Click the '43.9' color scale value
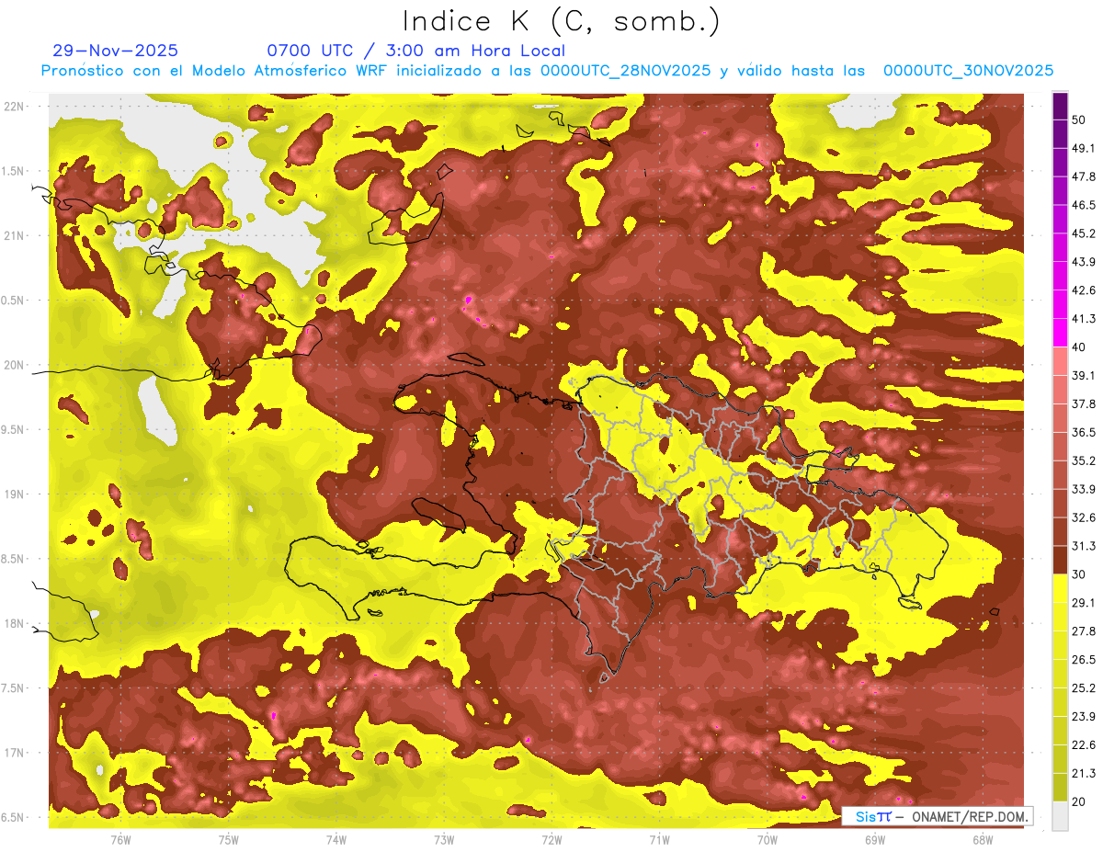The image size is (1103, 852). pos(1084,262)
